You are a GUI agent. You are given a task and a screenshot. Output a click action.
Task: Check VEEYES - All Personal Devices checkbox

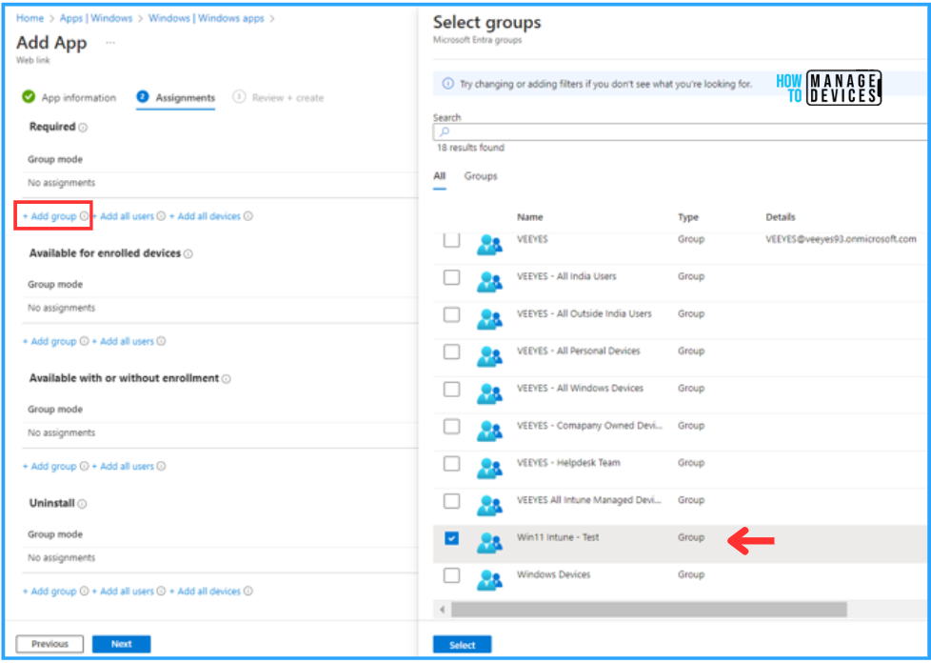(452, 352)
